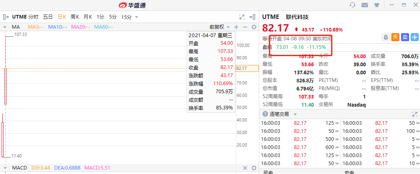The image size is (420, 174).
Task: Click the 总市值 6.794亿 value
Action: 305,88
